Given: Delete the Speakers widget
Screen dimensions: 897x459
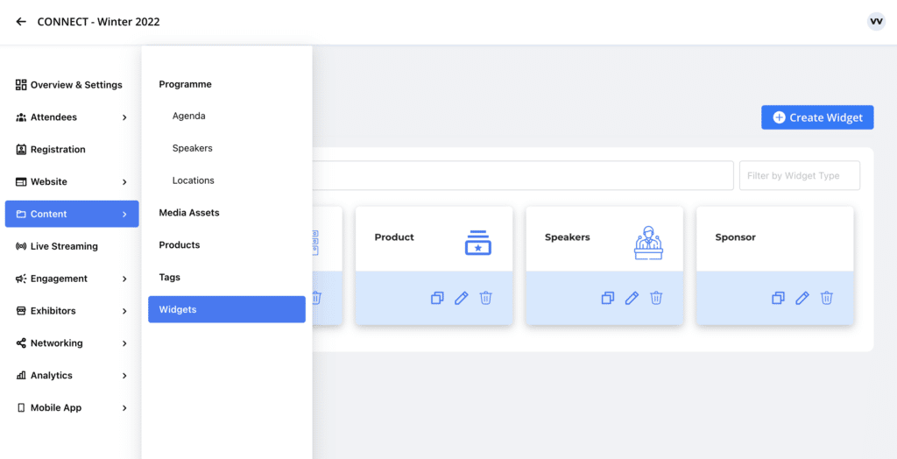Looking at the screenshot, I should pos(656,298).
